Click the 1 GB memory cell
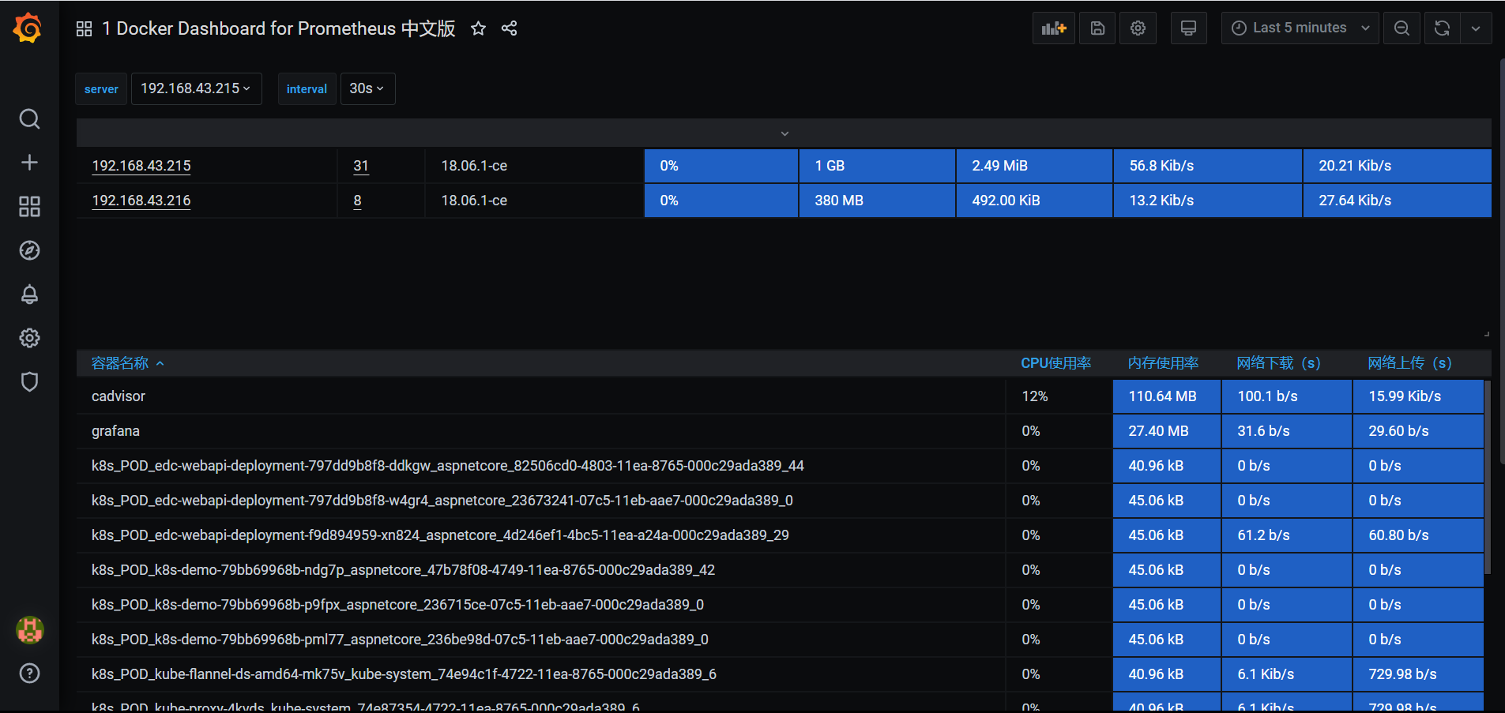The width and height of the screenshot is (1505, 713). click(877, 166)
